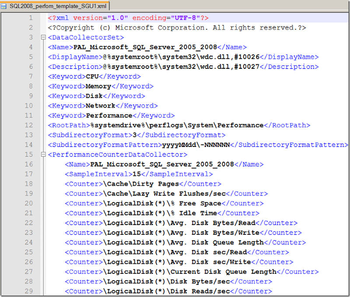The width and height of the screenshot is (350, 297).
Task: Click line number 15 in the margin
Action: click(x=28, y=154)
